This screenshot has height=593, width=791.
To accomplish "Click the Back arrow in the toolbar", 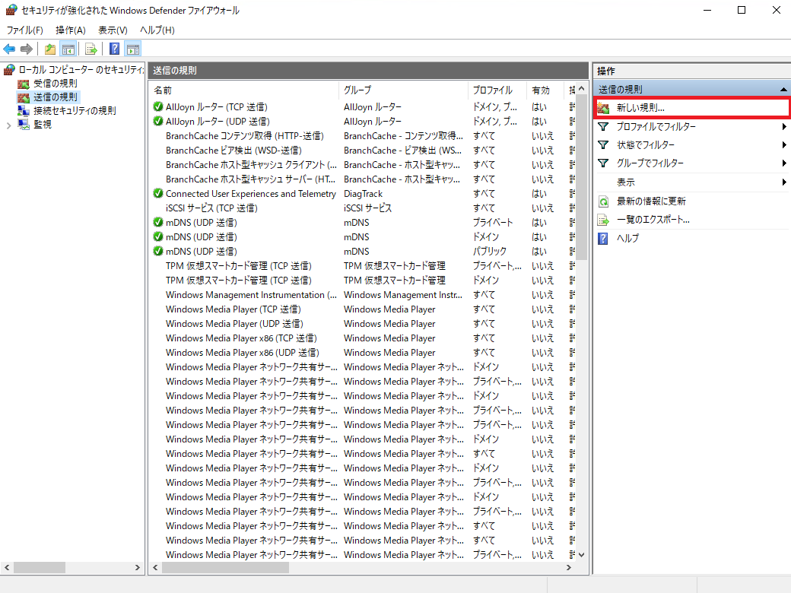I will pos(9,49).
